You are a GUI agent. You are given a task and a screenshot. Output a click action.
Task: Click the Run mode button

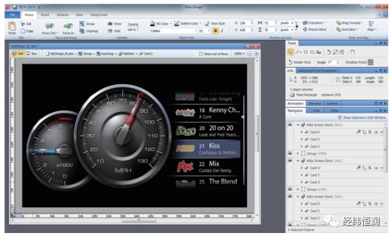coord(32,54)
